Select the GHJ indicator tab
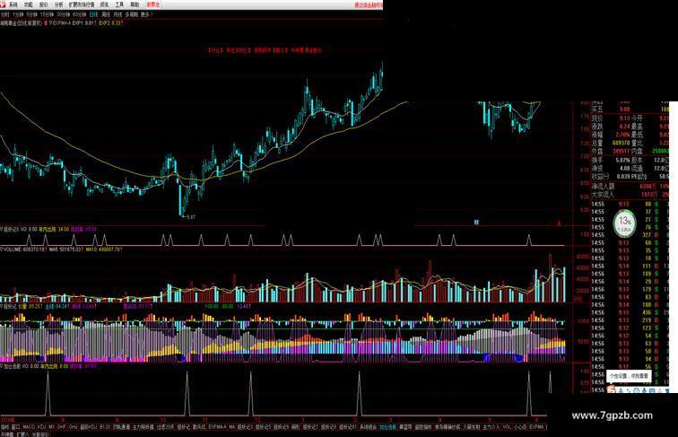 (74, 427)
